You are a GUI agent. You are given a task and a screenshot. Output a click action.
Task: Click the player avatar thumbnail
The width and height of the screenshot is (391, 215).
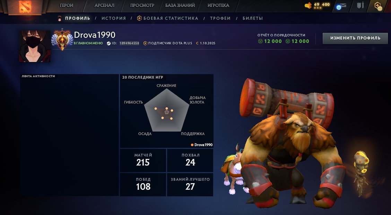click(x=35, y=46)
